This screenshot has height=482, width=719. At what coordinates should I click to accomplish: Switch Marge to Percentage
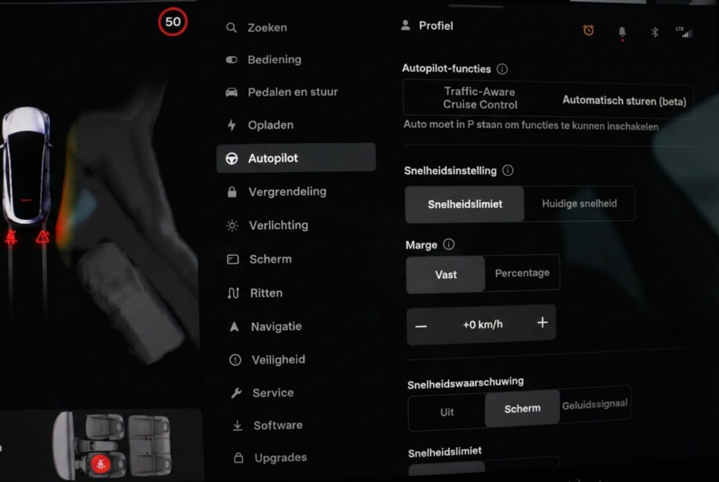[522, 273]
